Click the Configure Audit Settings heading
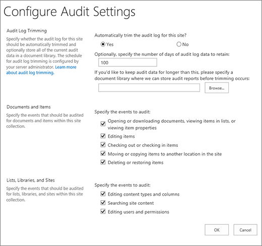 [70, 12]
